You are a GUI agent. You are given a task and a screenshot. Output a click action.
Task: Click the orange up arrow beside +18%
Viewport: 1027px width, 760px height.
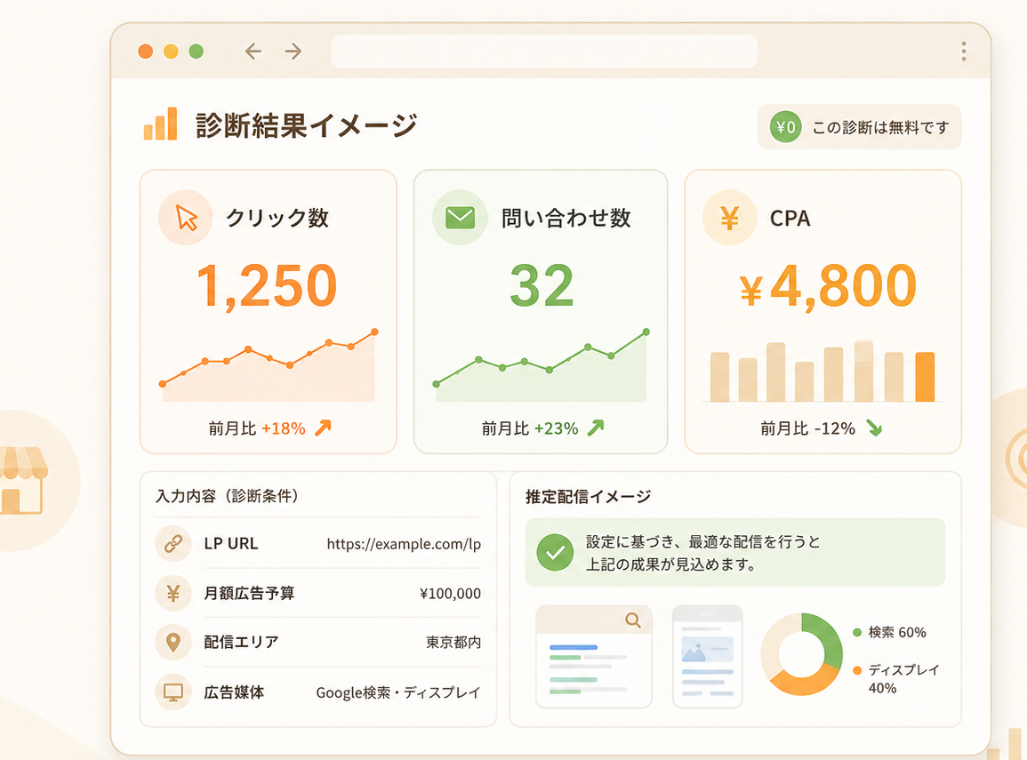tap(324, 428)
